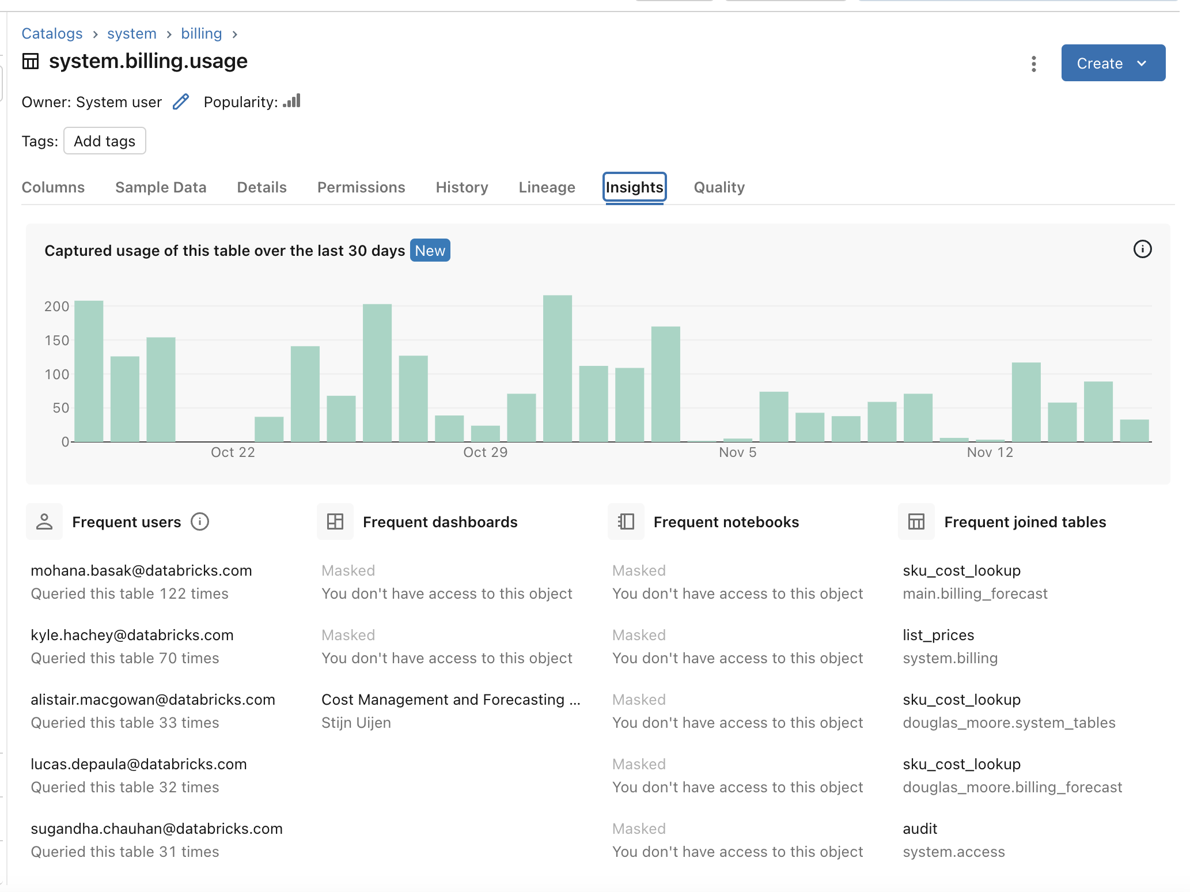Click the notebook icon next to Frequent notebooks

pyautogui.click(x=626, y=522)
